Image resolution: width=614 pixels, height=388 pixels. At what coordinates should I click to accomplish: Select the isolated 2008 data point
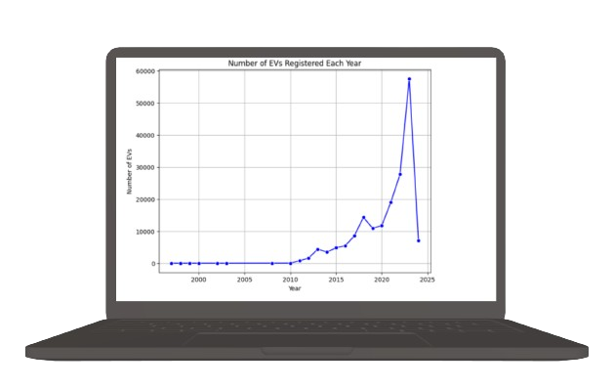click(272, 263)
